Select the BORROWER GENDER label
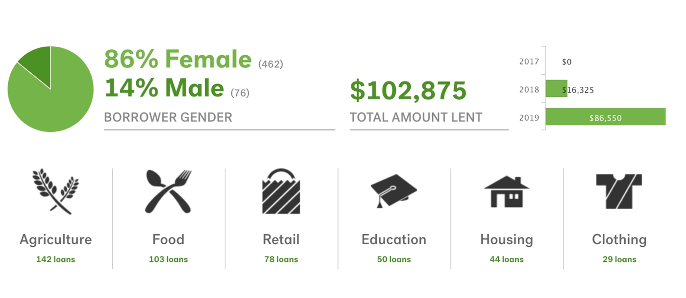This screenshot has height=298, width=686. click(x=168, y=117)
